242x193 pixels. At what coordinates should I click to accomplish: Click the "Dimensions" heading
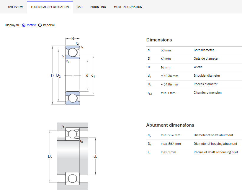pos(159,40)
